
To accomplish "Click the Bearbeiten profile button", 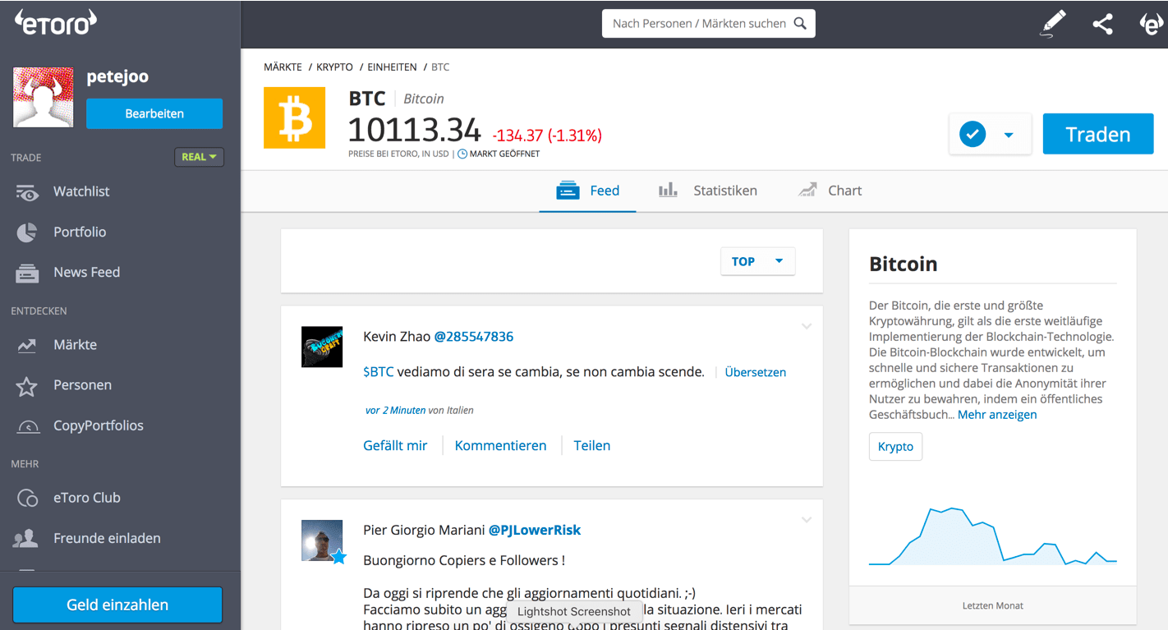I will [154, 113].
